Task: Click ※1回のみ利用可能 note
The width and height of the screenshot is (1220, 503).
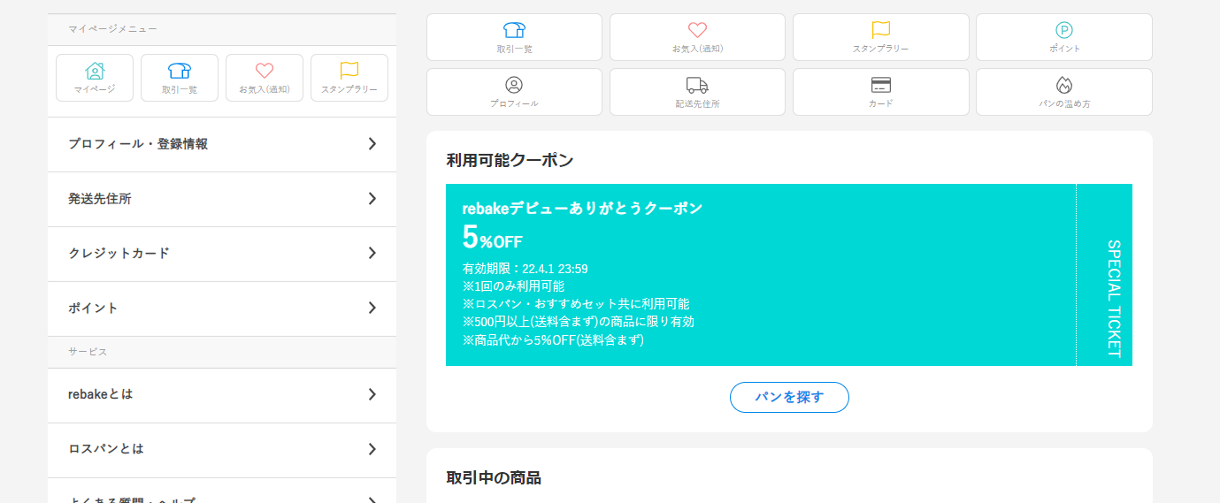Action: [513, 286]
